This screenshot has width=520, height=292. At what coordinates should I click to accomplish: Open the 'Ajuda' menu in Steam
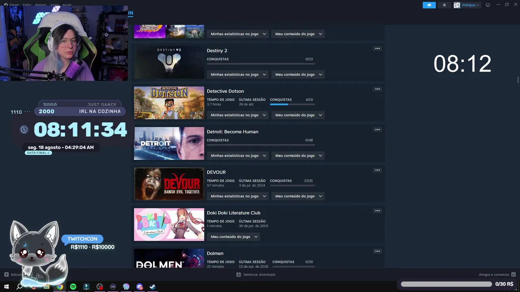(x=67, y=5)
